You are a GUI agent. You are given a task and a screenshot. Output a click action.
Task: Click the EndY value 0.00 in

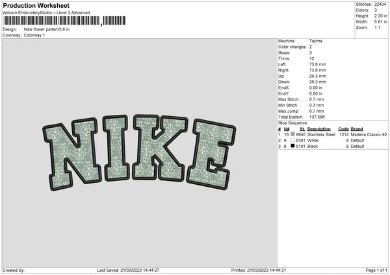316,93
